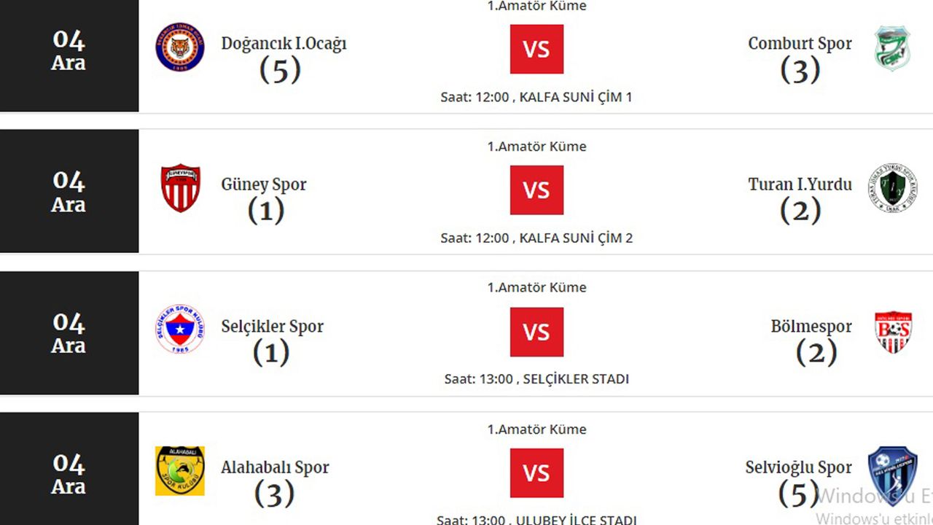This screenshot has width=933, height=525.
Task: Click VS button for Doğancık–Comburt match
Action: click(536, 50)
